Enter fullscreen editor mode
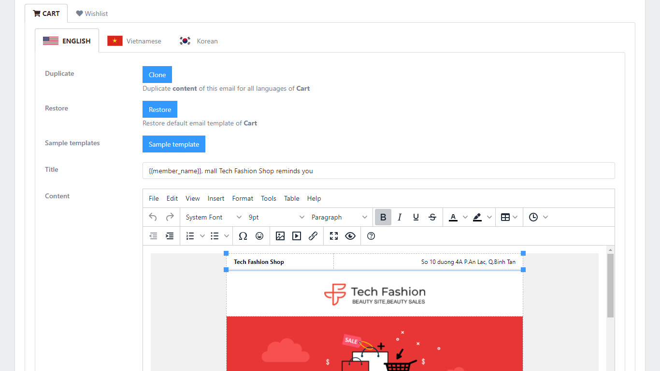 point(334,236)
